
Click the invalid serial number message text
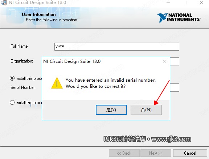click(x=111, y=83)
